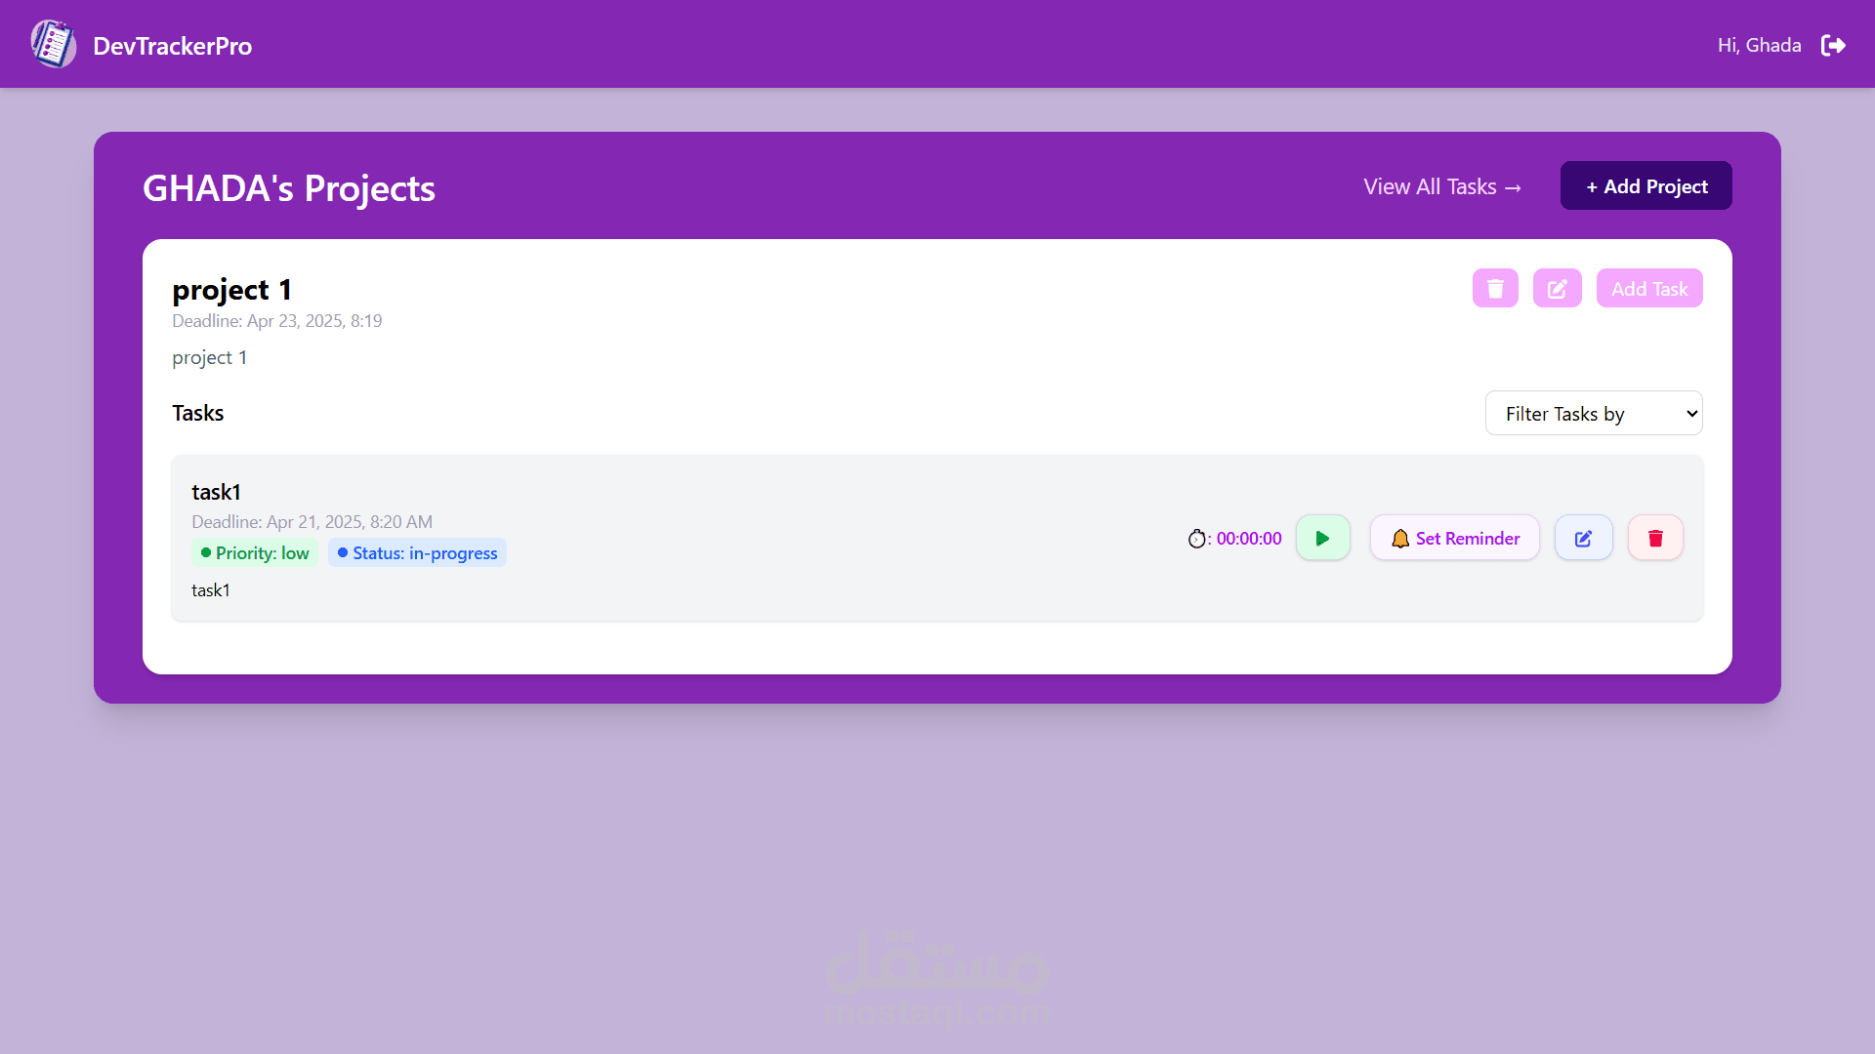Screen dimensions: 1875x1054
Task: Edit task1 using the blue pencil icon
Action: coord(1583,539)
